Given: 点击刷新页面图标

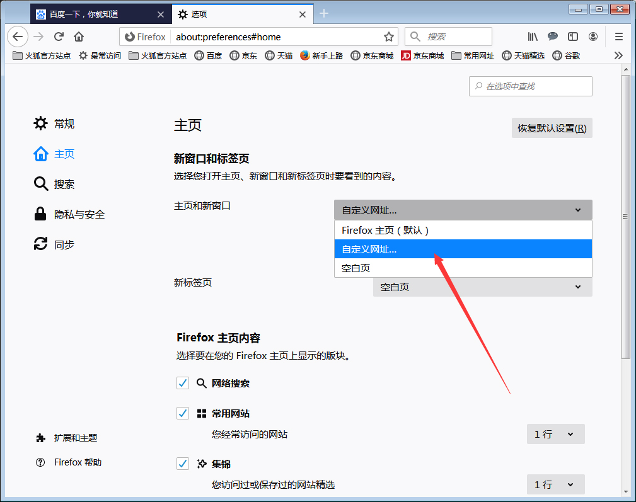Looking at the screenshot, I should point(58,37).
